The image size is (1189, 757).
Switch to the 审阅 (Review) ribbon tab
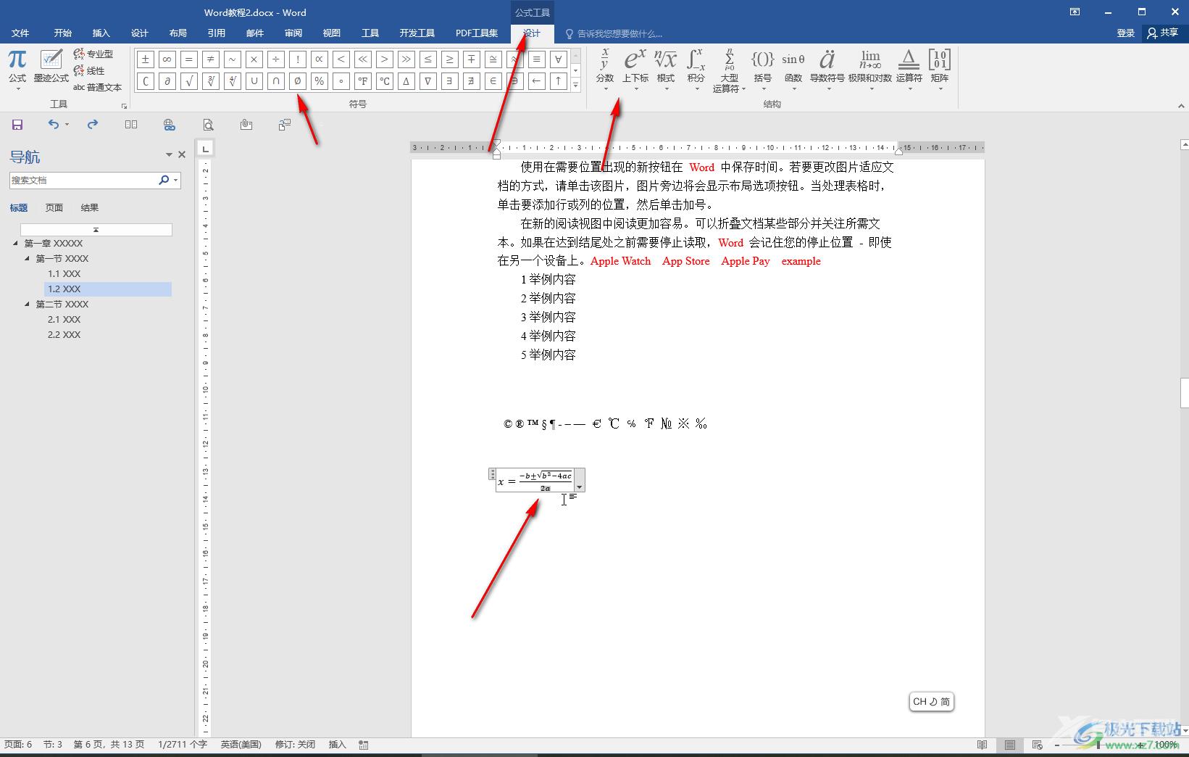click(x=293, y=33)
